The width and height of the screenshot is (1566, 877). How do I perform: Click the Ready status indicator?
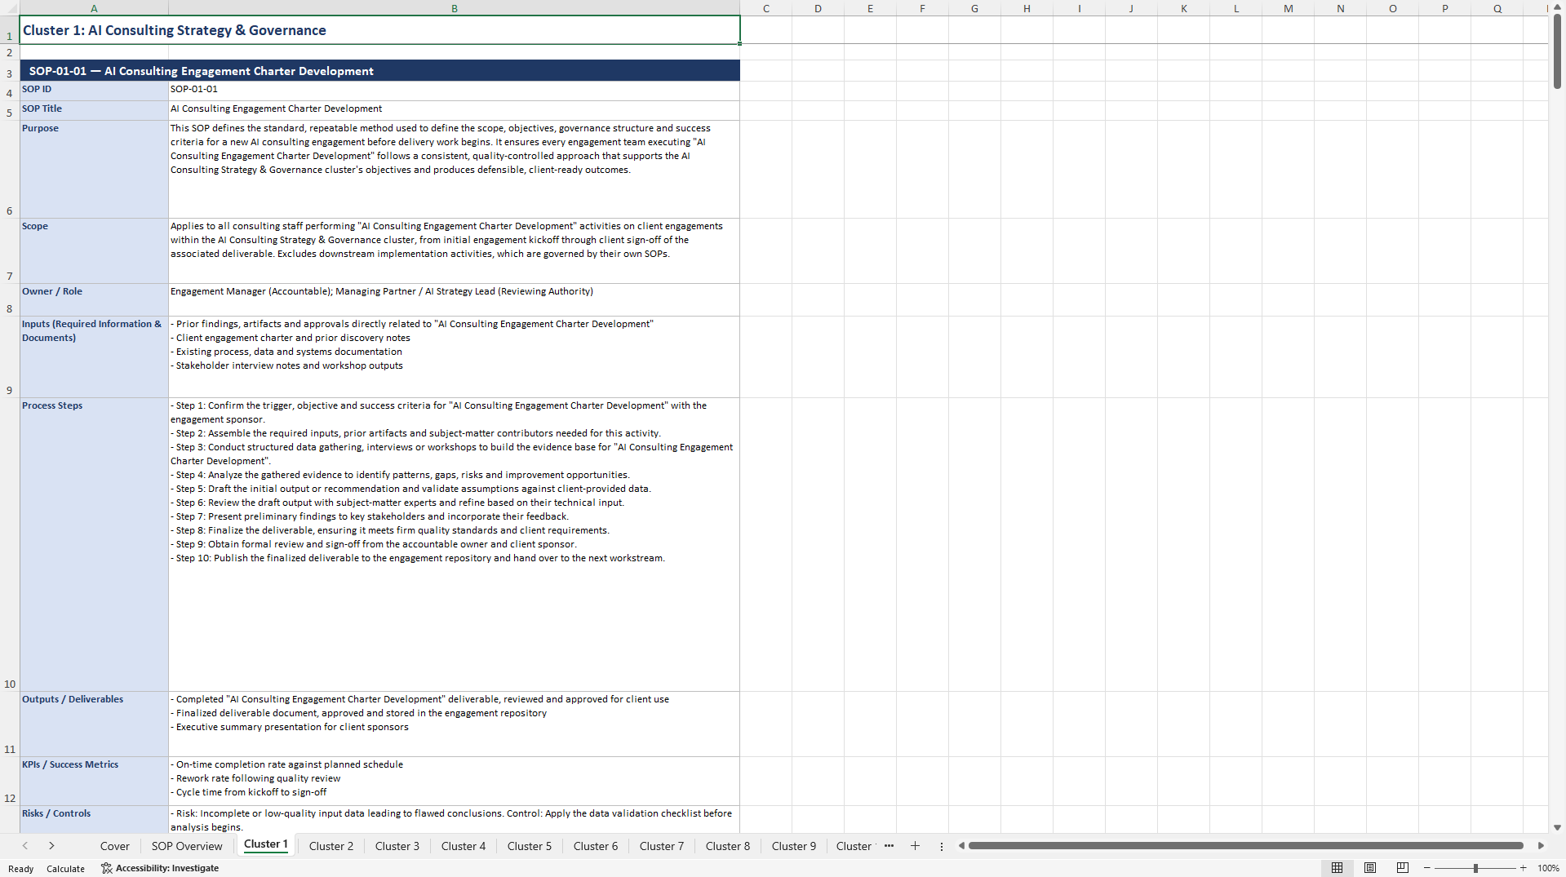point(20,869)
